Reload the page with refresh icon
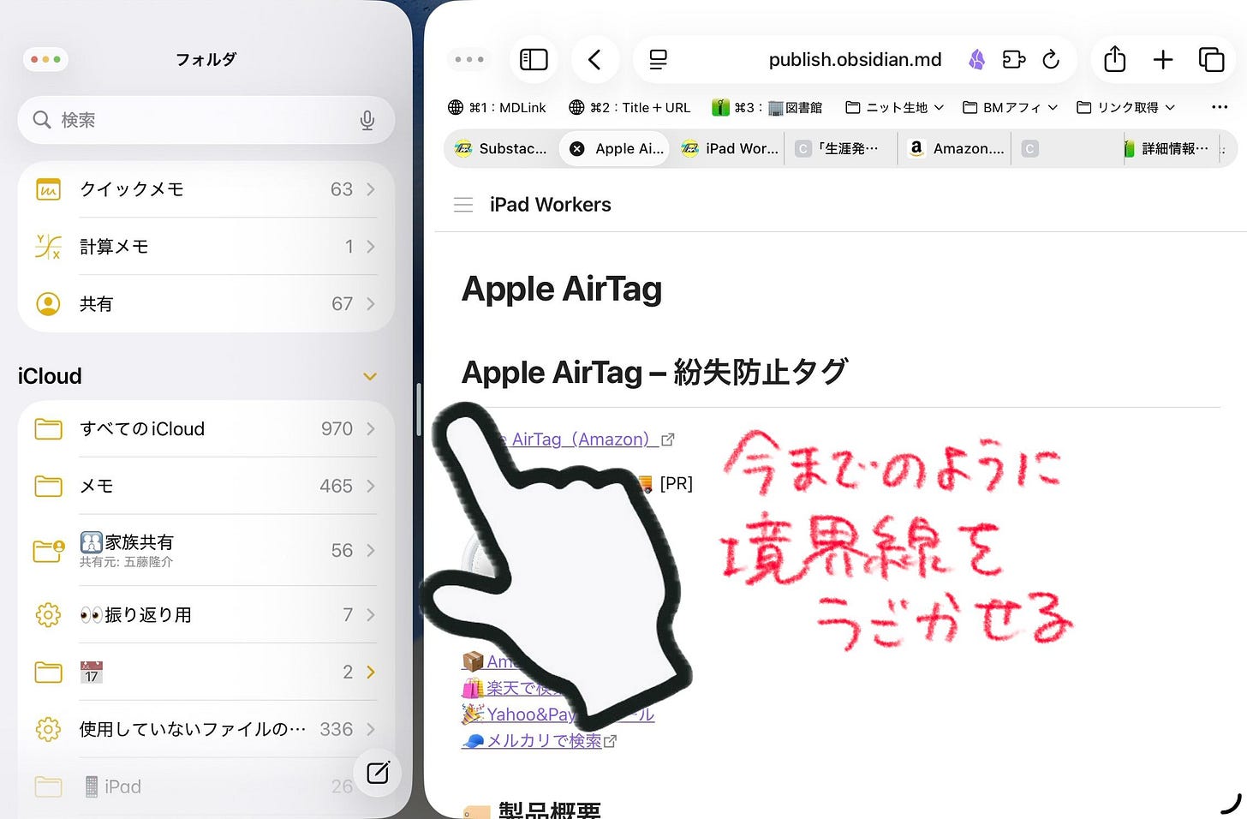This screenshot has width=1247, height=819. [1051, 59]
